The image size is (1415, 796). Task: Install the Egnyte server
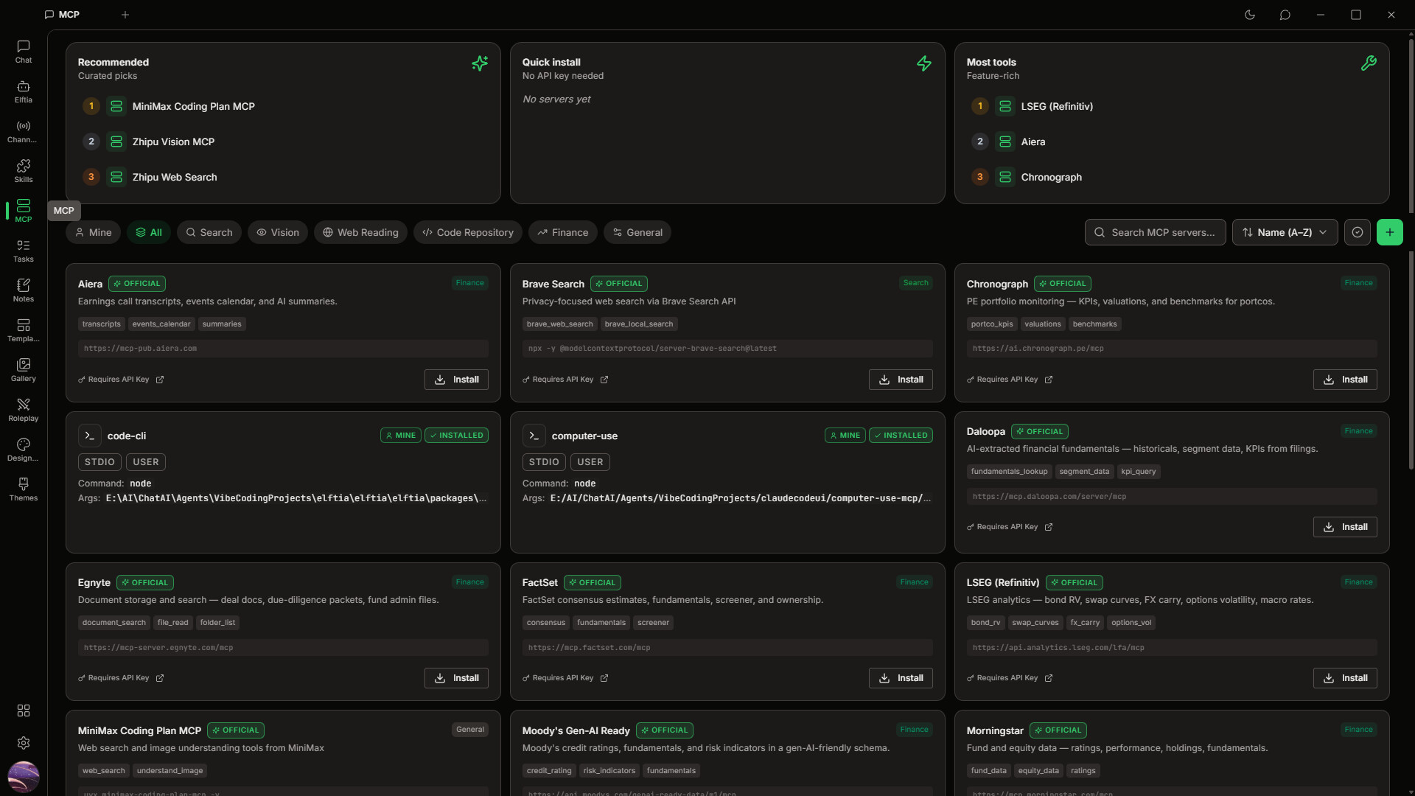click(x=456, y=678)
